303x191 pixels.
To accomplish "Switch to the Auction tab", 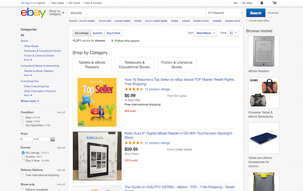I will tap(97, 33).
